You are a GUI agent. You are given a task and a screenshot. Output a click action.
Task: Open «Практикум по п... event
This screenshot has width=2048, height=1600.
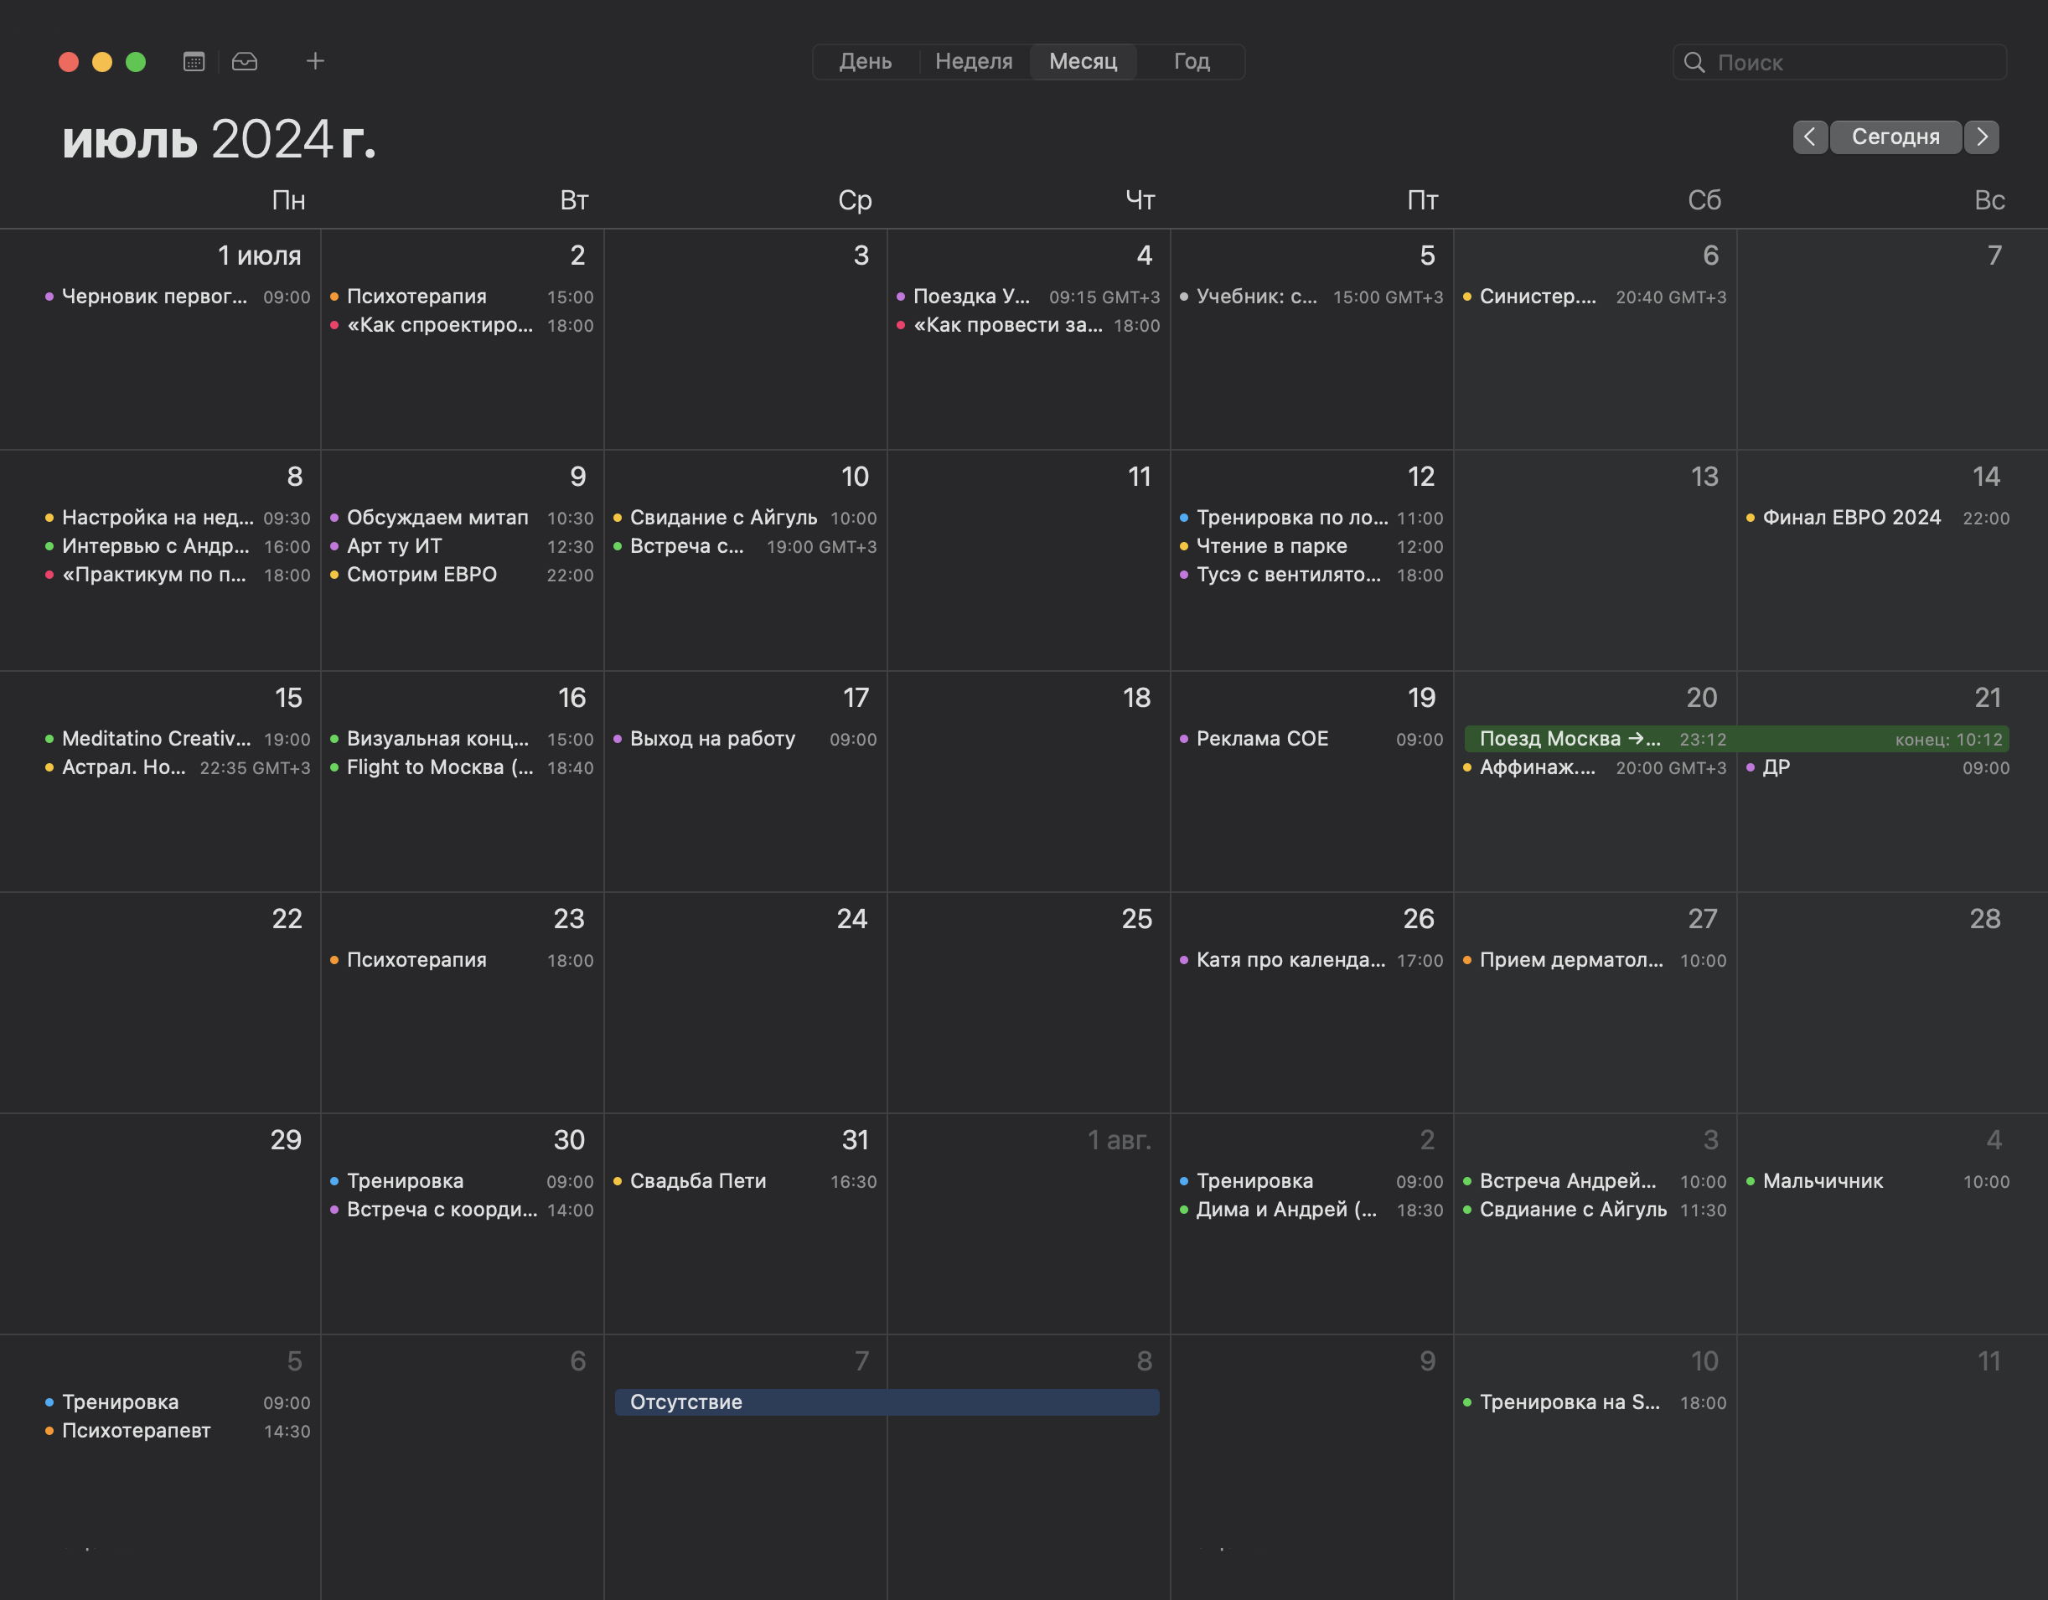click(178, 575)
